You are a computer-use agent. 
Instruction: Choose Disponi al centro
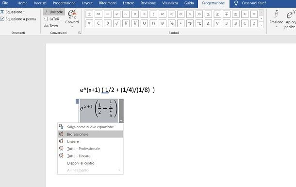click(90, 163)
